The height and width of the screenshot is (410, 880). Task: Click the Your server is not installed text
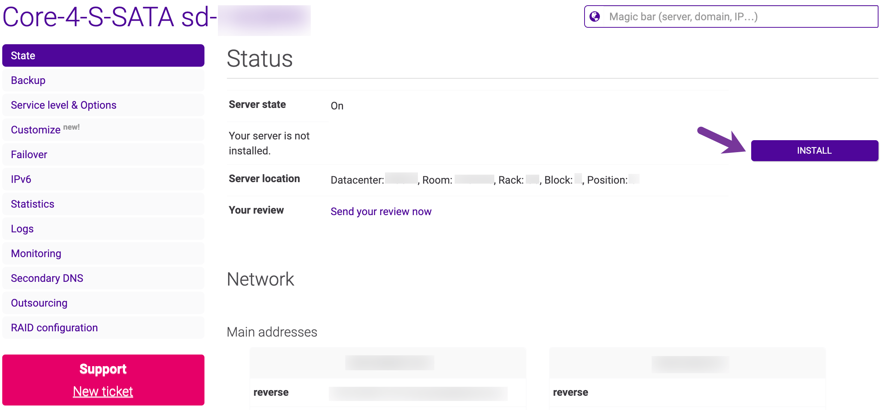269,143
